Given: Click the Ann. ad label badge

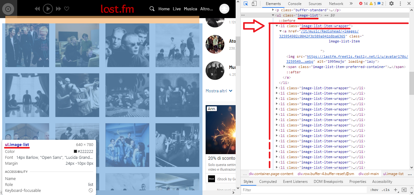Looking at the screenshot, I should (212, 109).
